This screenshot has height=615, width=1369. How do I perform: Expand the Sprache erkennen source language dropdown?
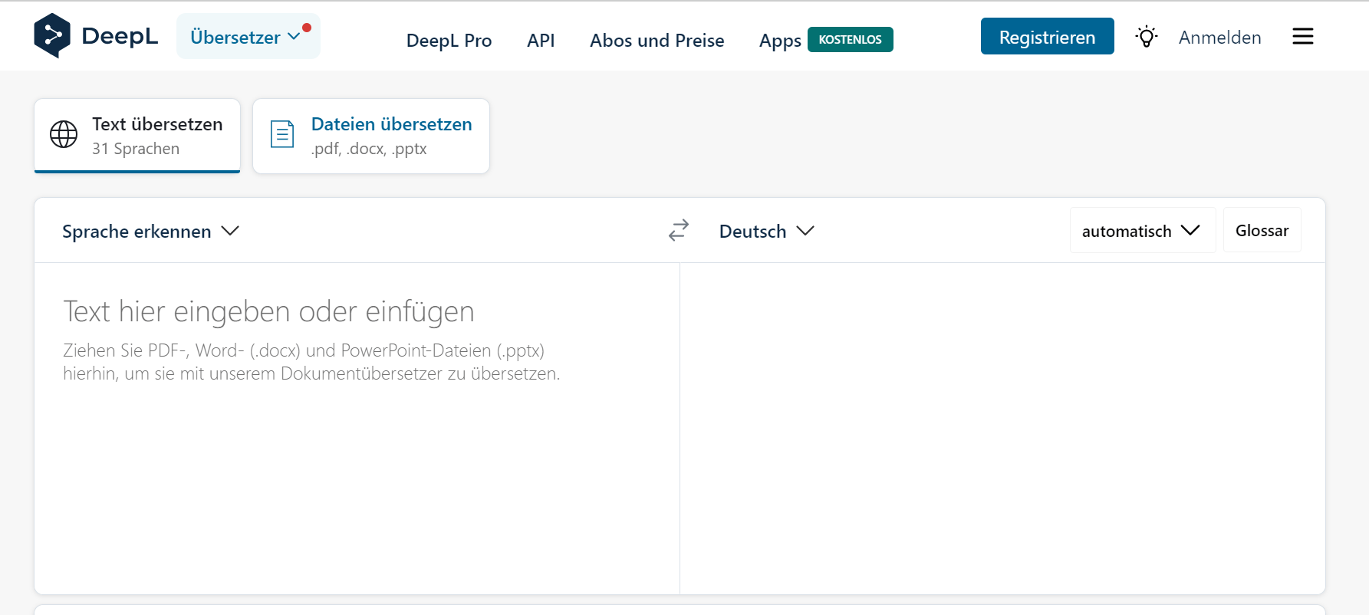pyautogui.click(x=150, y=231)
